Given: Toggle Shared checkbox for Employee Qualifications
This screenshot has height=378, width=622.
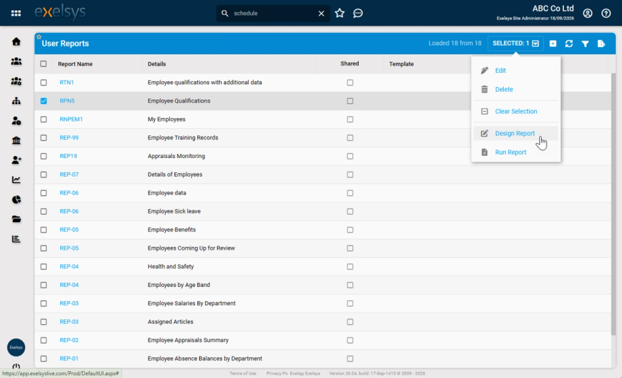Looking at the screenshot, I should (x=350, y=101).
